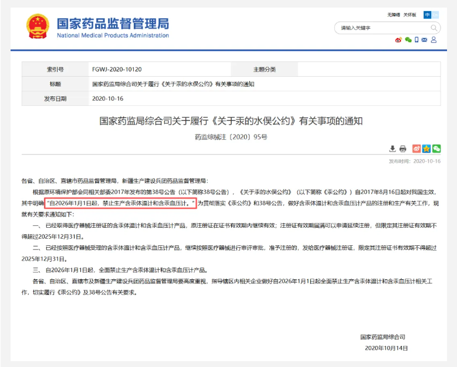Viewport: 457px width, 367px height.
Task: Select the table title about 水俣公约
Action: 173,84
